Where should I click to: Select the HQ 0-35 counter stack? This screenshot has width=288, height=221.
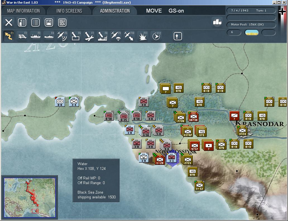[x=123, y=117]
